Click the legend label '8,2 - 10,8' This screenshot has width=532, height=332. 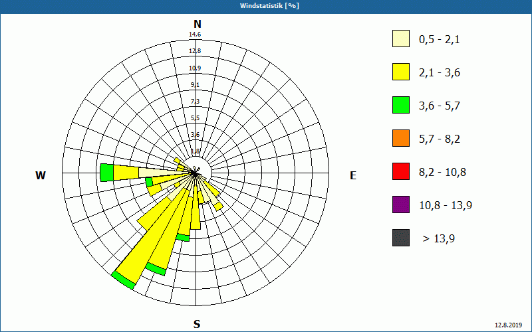[x=442, y=173]
